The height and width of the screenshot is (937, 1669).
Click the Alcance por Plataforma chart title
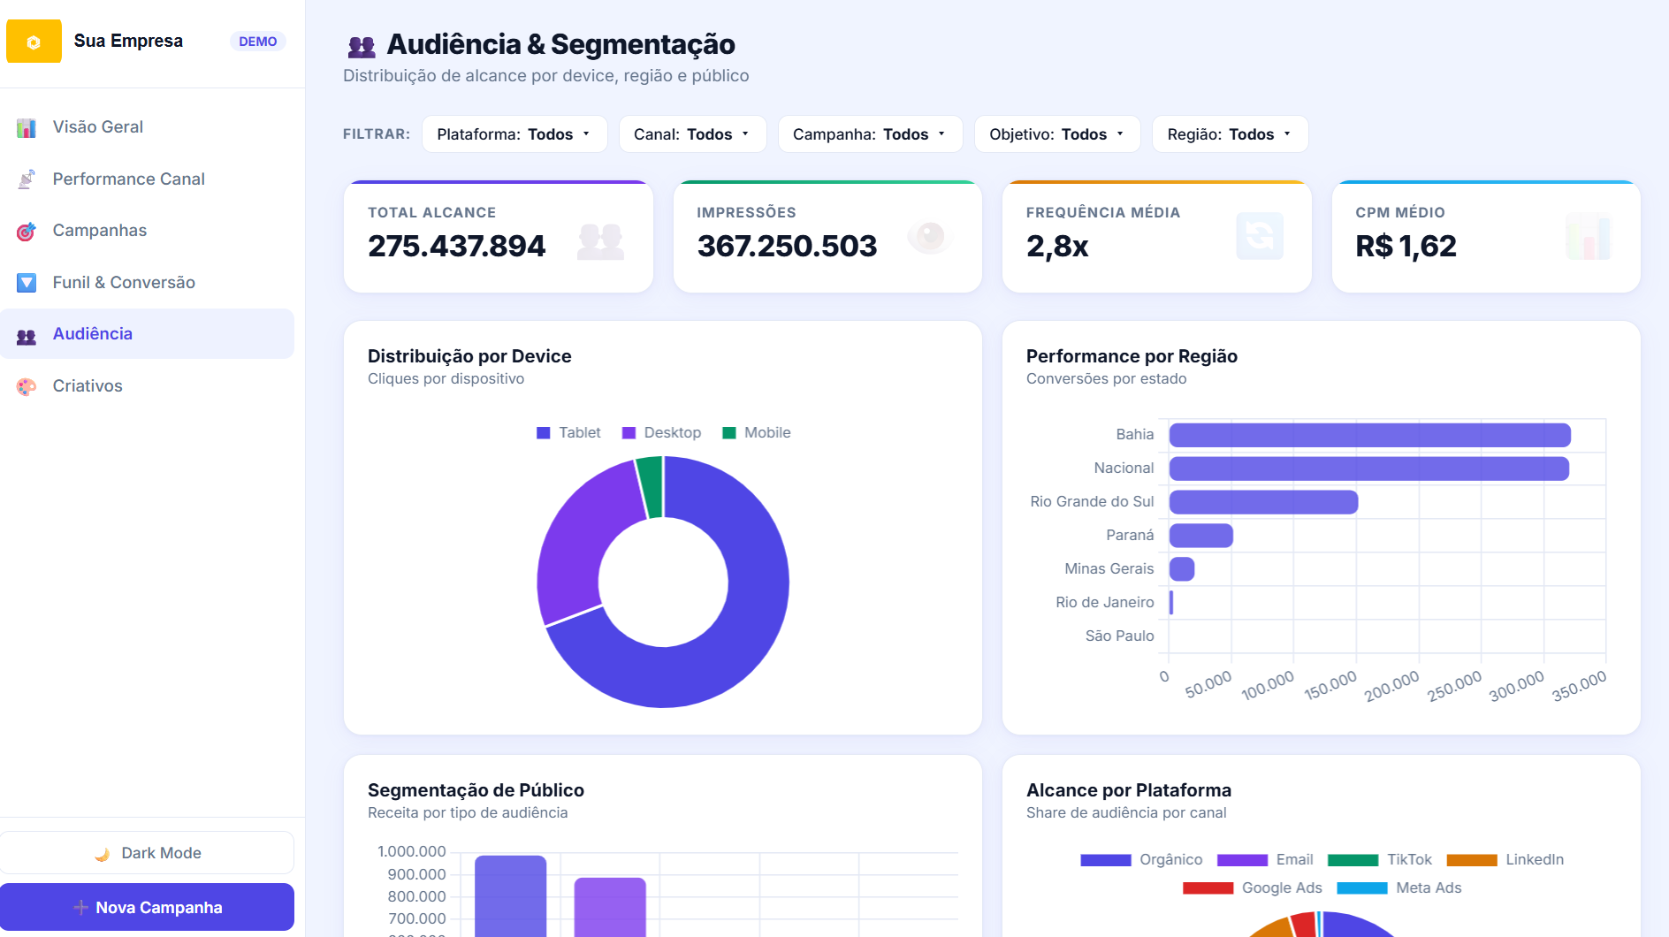(1129, 790)
